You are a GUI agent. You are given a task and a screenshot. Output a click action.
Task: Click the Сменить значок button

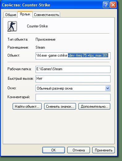(x=60, y=107)
